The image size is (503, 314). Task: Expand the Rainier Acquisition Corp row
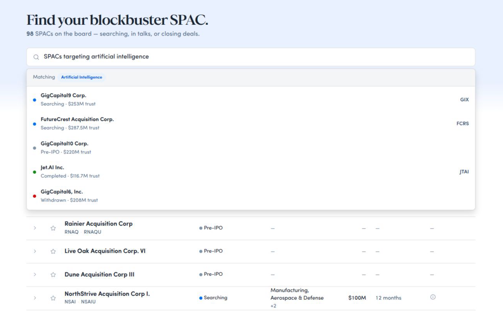click(35, 228)
